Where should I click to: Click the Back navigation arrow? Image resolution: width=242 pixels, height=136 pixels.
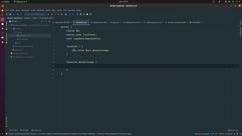pyautogui.click(x=17, y=14)
